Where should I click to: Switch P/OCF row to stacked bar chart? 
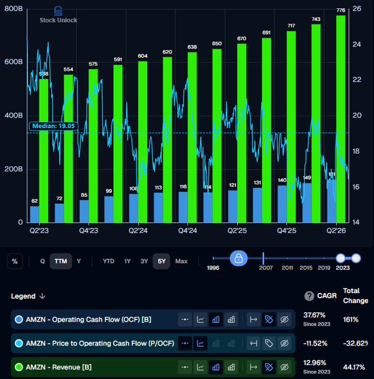[x=231, y=343]
